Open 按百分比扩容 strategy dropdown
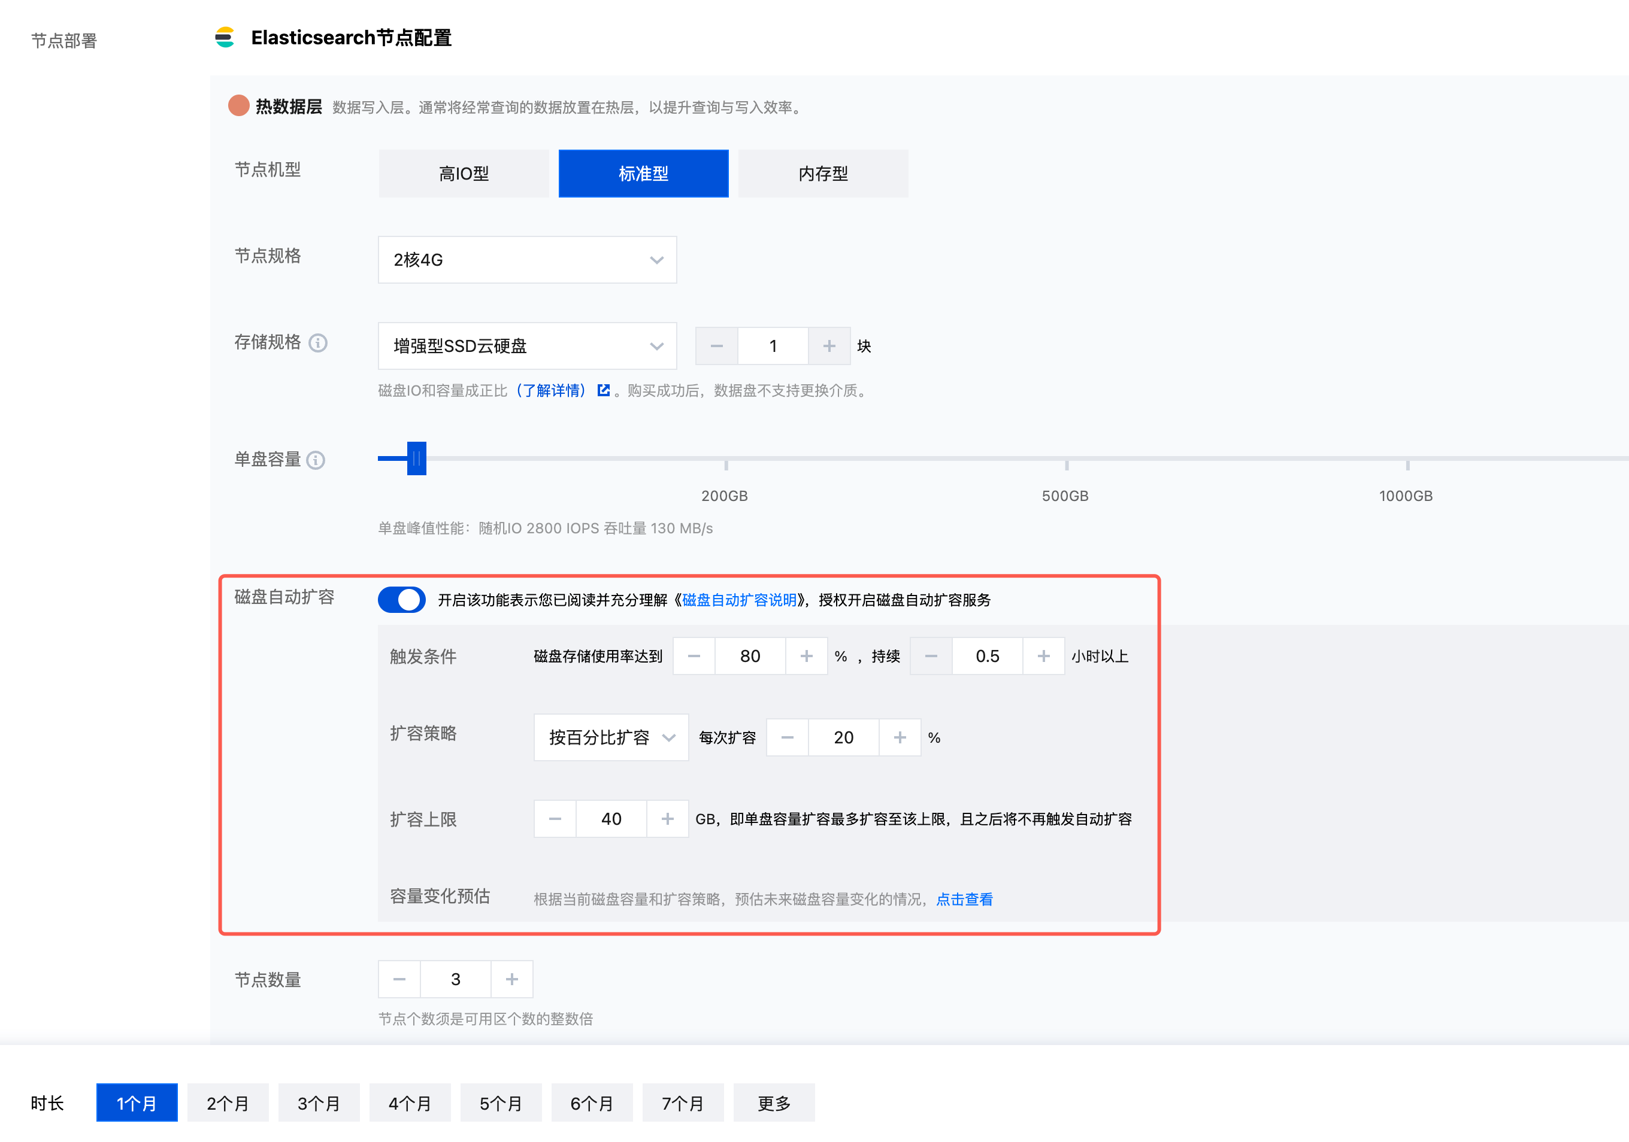This screenshot has height=1142, width=1629. (x=610, y=737)
